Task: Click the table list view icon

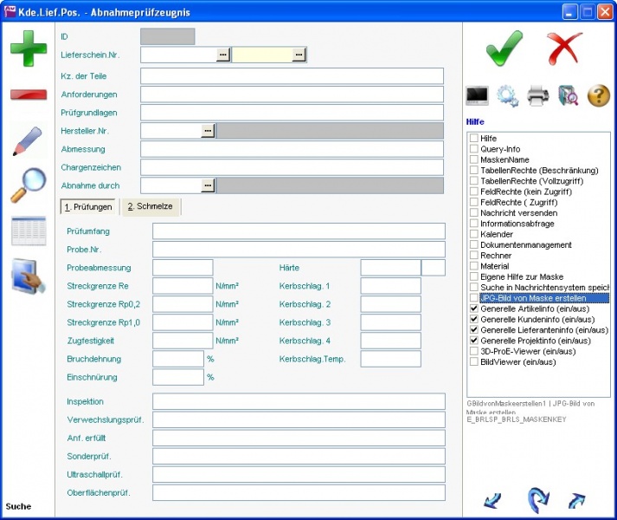Action: pos(29,231)
